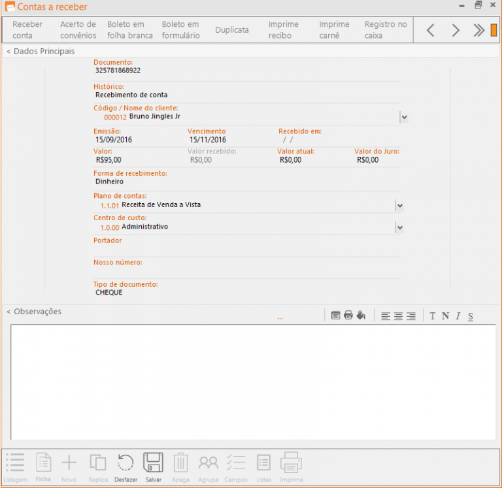The image size is (502, 488).
Task: Click client code 000012
Action: click(115, 118)
